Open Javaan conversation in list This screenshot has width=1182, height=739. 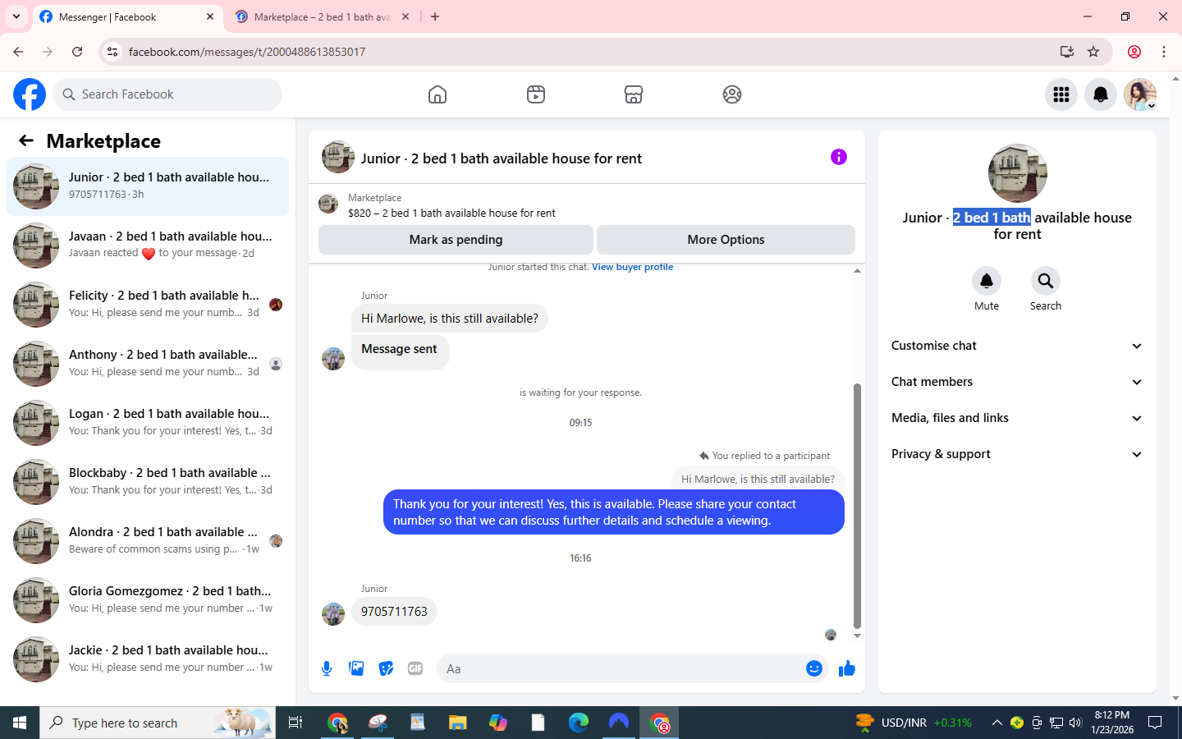coord(148,246)
